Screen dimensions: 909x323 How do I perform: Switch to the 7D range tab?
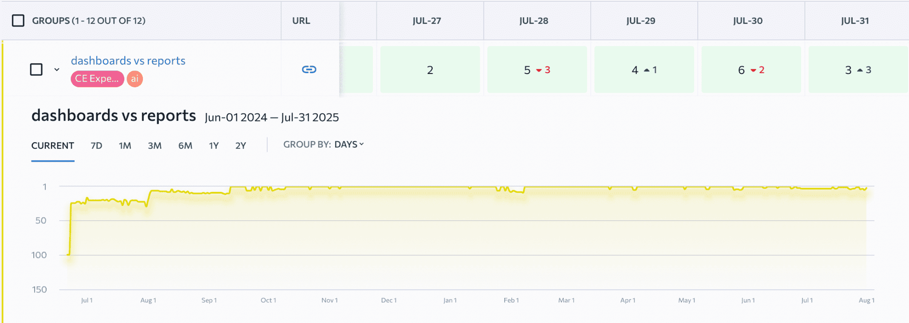pyautogui.click(x=96, y=146)
